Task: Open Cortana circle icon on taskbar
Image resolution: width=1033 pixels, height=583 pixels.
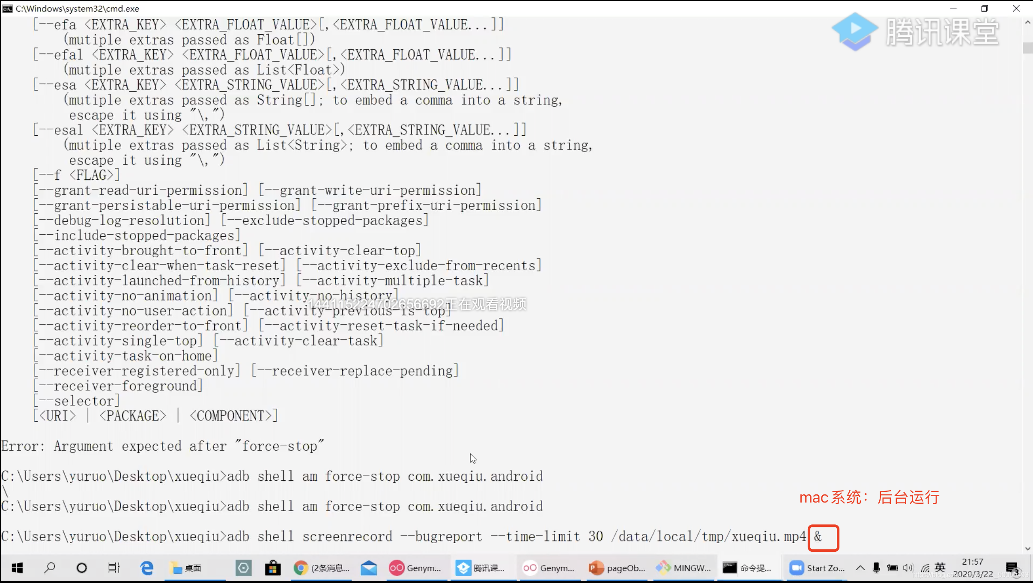Action: (x=81, y=568)
